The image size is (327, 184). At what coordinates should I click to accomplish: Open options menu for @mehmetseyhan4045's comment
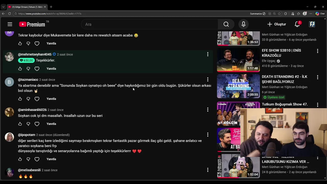pyautogui.click(x=208, y=54)
